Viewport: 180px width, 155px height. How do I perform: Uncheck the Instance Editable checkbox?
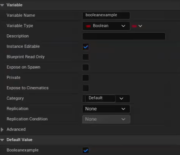86,47
